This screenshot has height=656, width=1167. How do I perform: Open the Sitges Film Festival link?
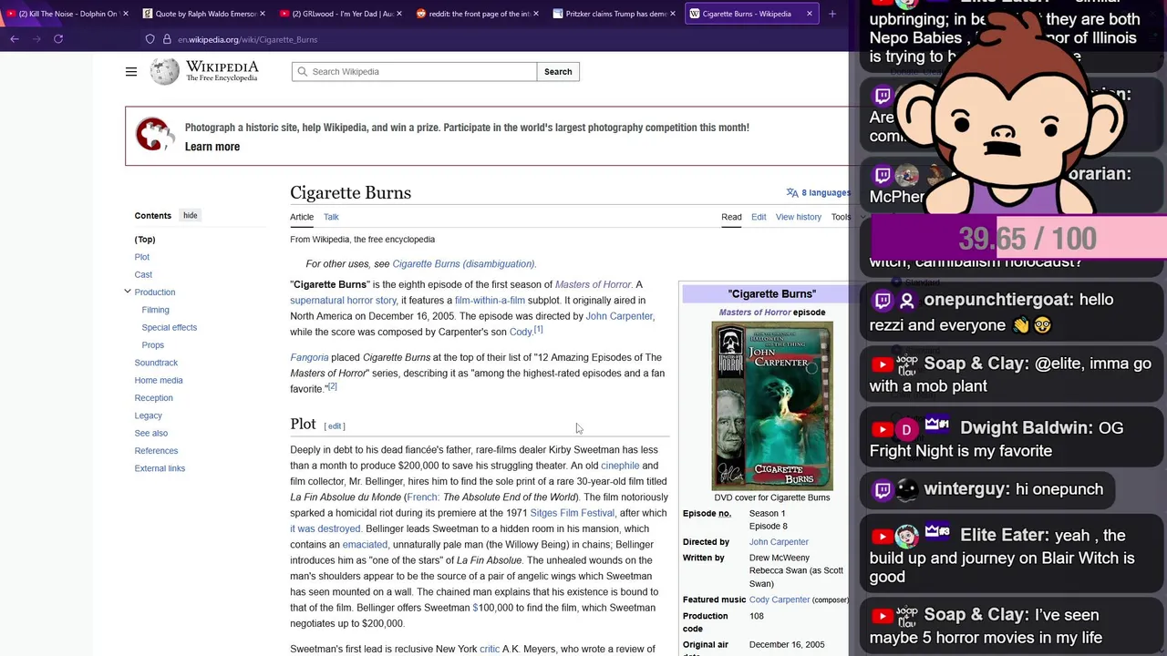pos(573,513)
